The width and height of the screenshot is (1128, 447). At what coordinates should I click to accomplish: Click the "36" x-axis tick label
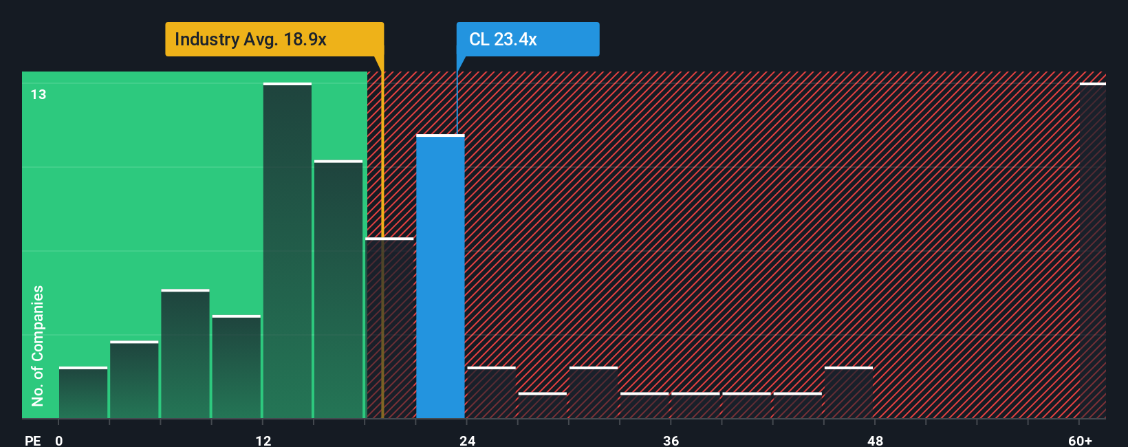tap(671, 440)
